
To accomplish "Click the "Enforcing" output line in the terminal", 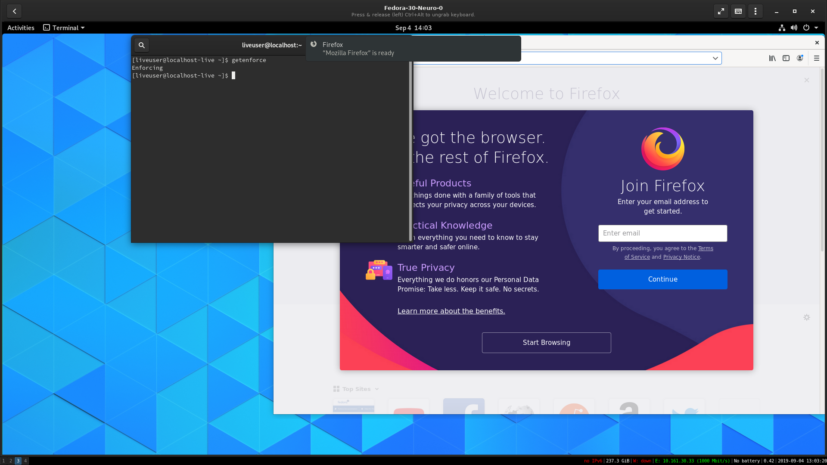I will pyautogui.click(x=147, y=68).
